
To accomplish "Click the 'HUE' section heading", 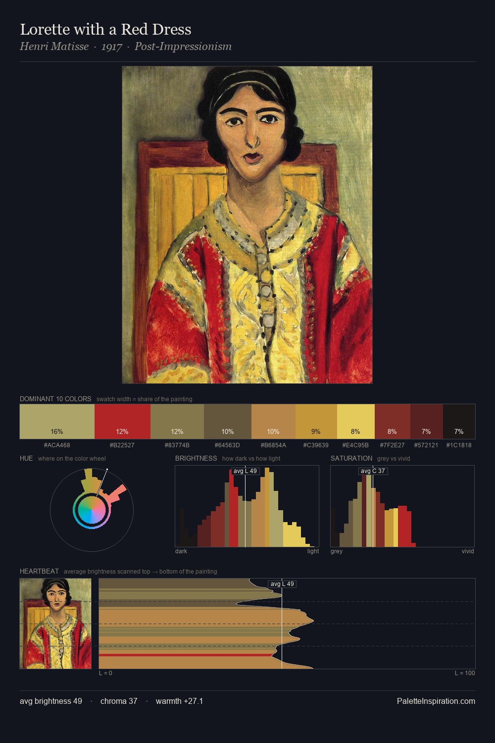I will tap(26, 458).
